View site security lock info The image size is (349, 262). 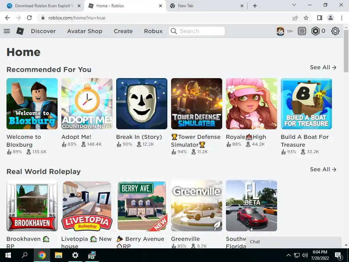pyautogui.click(x=43, y=18)
